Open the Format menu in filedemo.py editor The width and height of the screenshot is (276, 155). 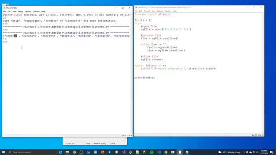pos(147,11)
